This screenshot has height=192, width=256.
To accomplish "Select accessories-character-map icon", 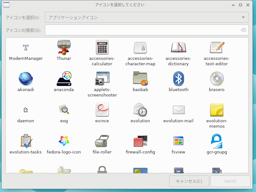I will (x=140, y=48).
